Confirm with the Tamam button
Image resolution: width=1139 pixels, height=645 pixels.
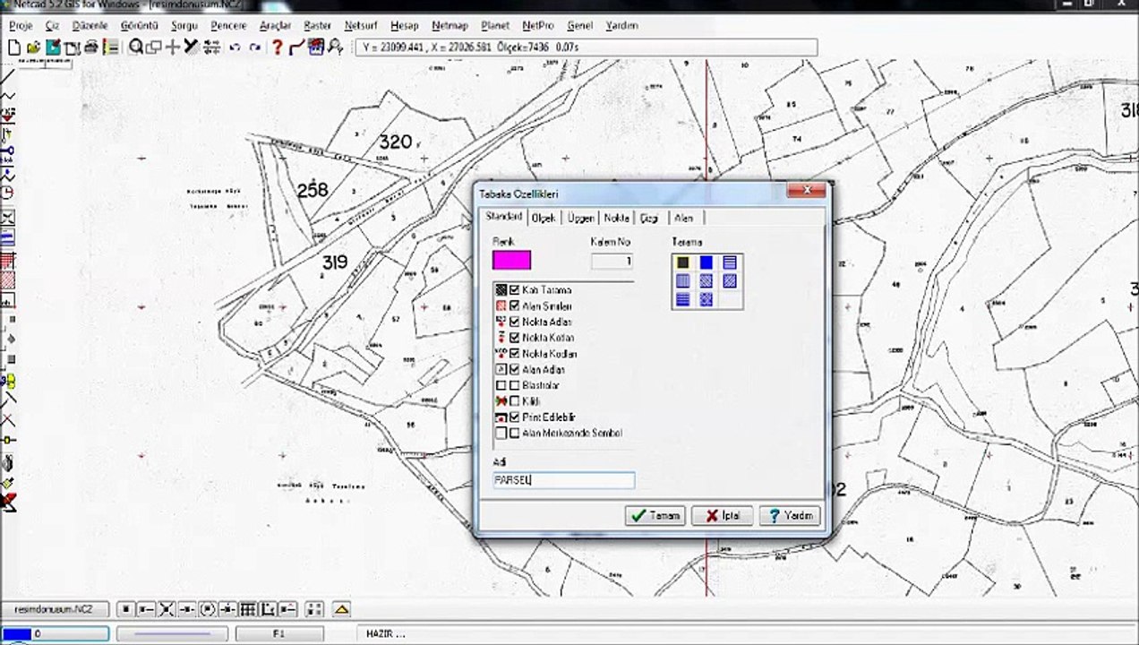[x=655, y=516]
